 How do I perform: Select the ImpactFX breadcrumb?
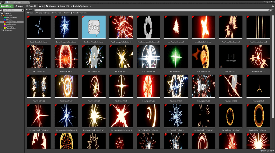[x=65, y=6]
